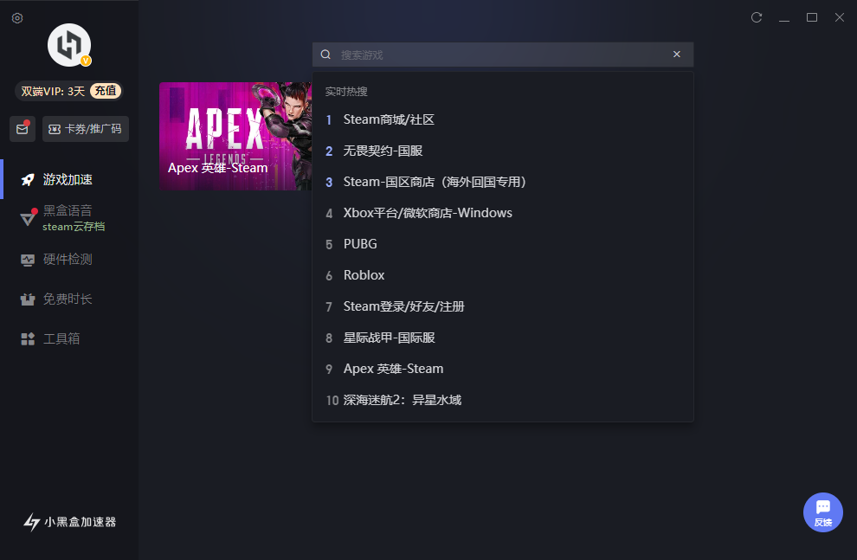Focus the 搜索游戏 search field
This screenshot has height=560, width=857.
[x=503, y=55]
